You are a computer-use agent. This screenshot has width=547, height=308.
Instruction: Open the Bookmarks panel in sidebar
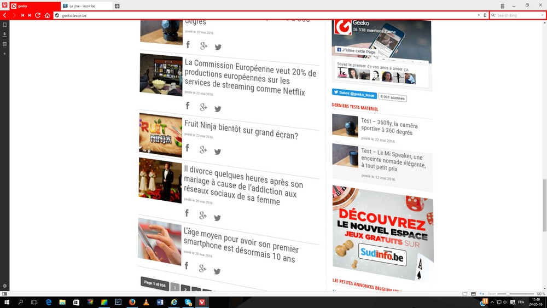4,25
